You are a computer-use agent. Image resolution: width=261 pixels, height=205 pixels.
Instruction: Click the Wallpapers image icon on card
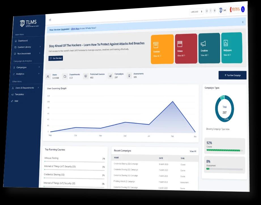[x=226, y=43]
